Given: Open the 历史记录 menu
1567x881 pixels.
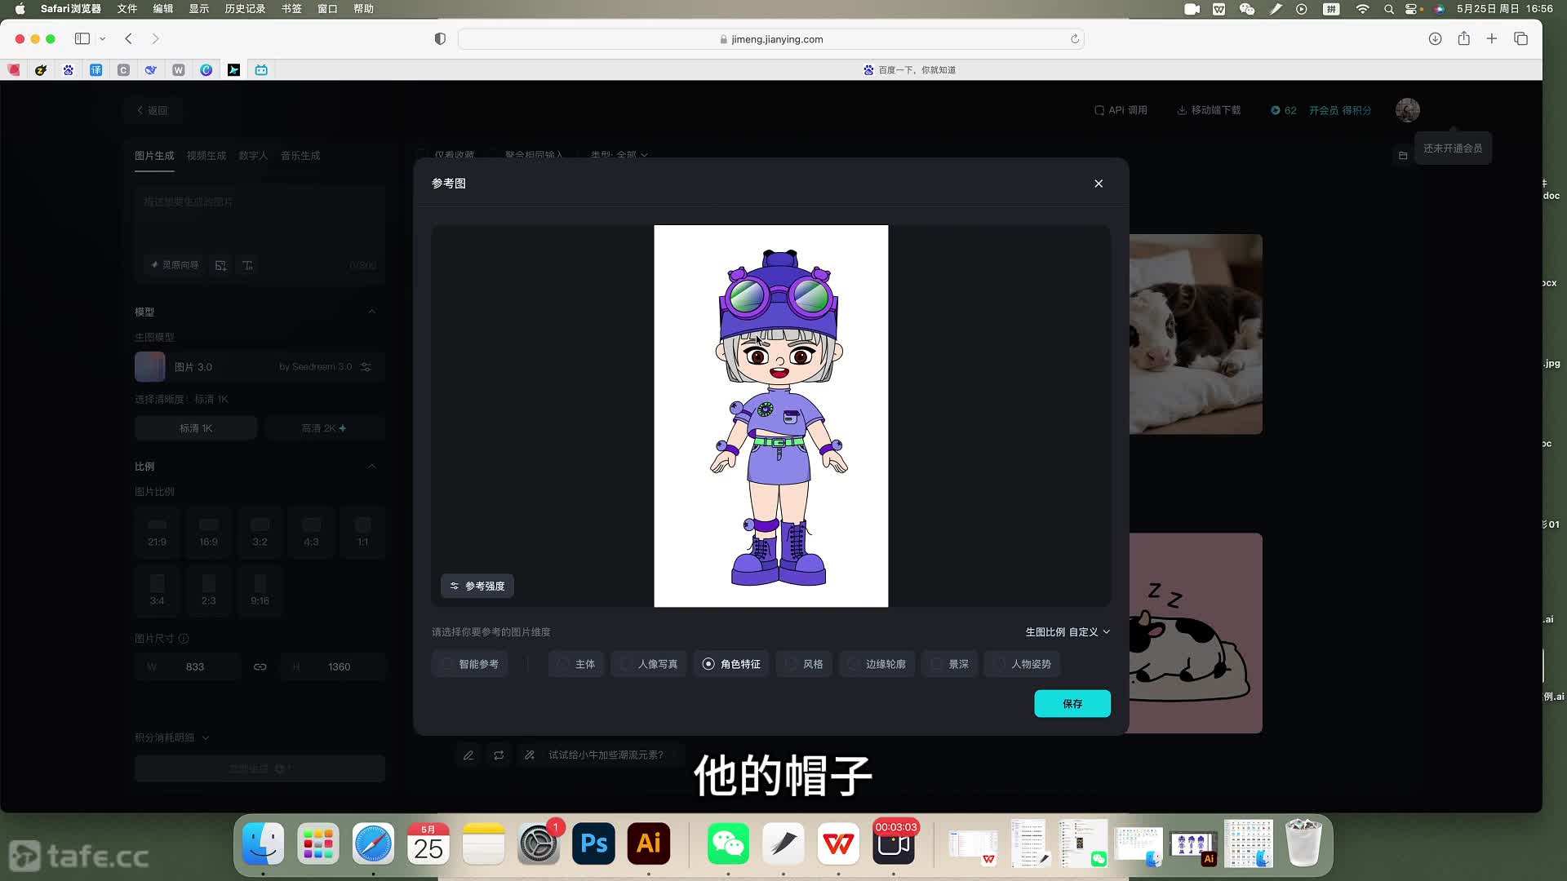Looking at the screenshot, I should tap(245, 9).
